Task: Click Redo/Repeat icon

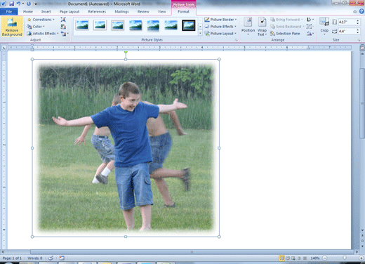Action: [29, 4]
